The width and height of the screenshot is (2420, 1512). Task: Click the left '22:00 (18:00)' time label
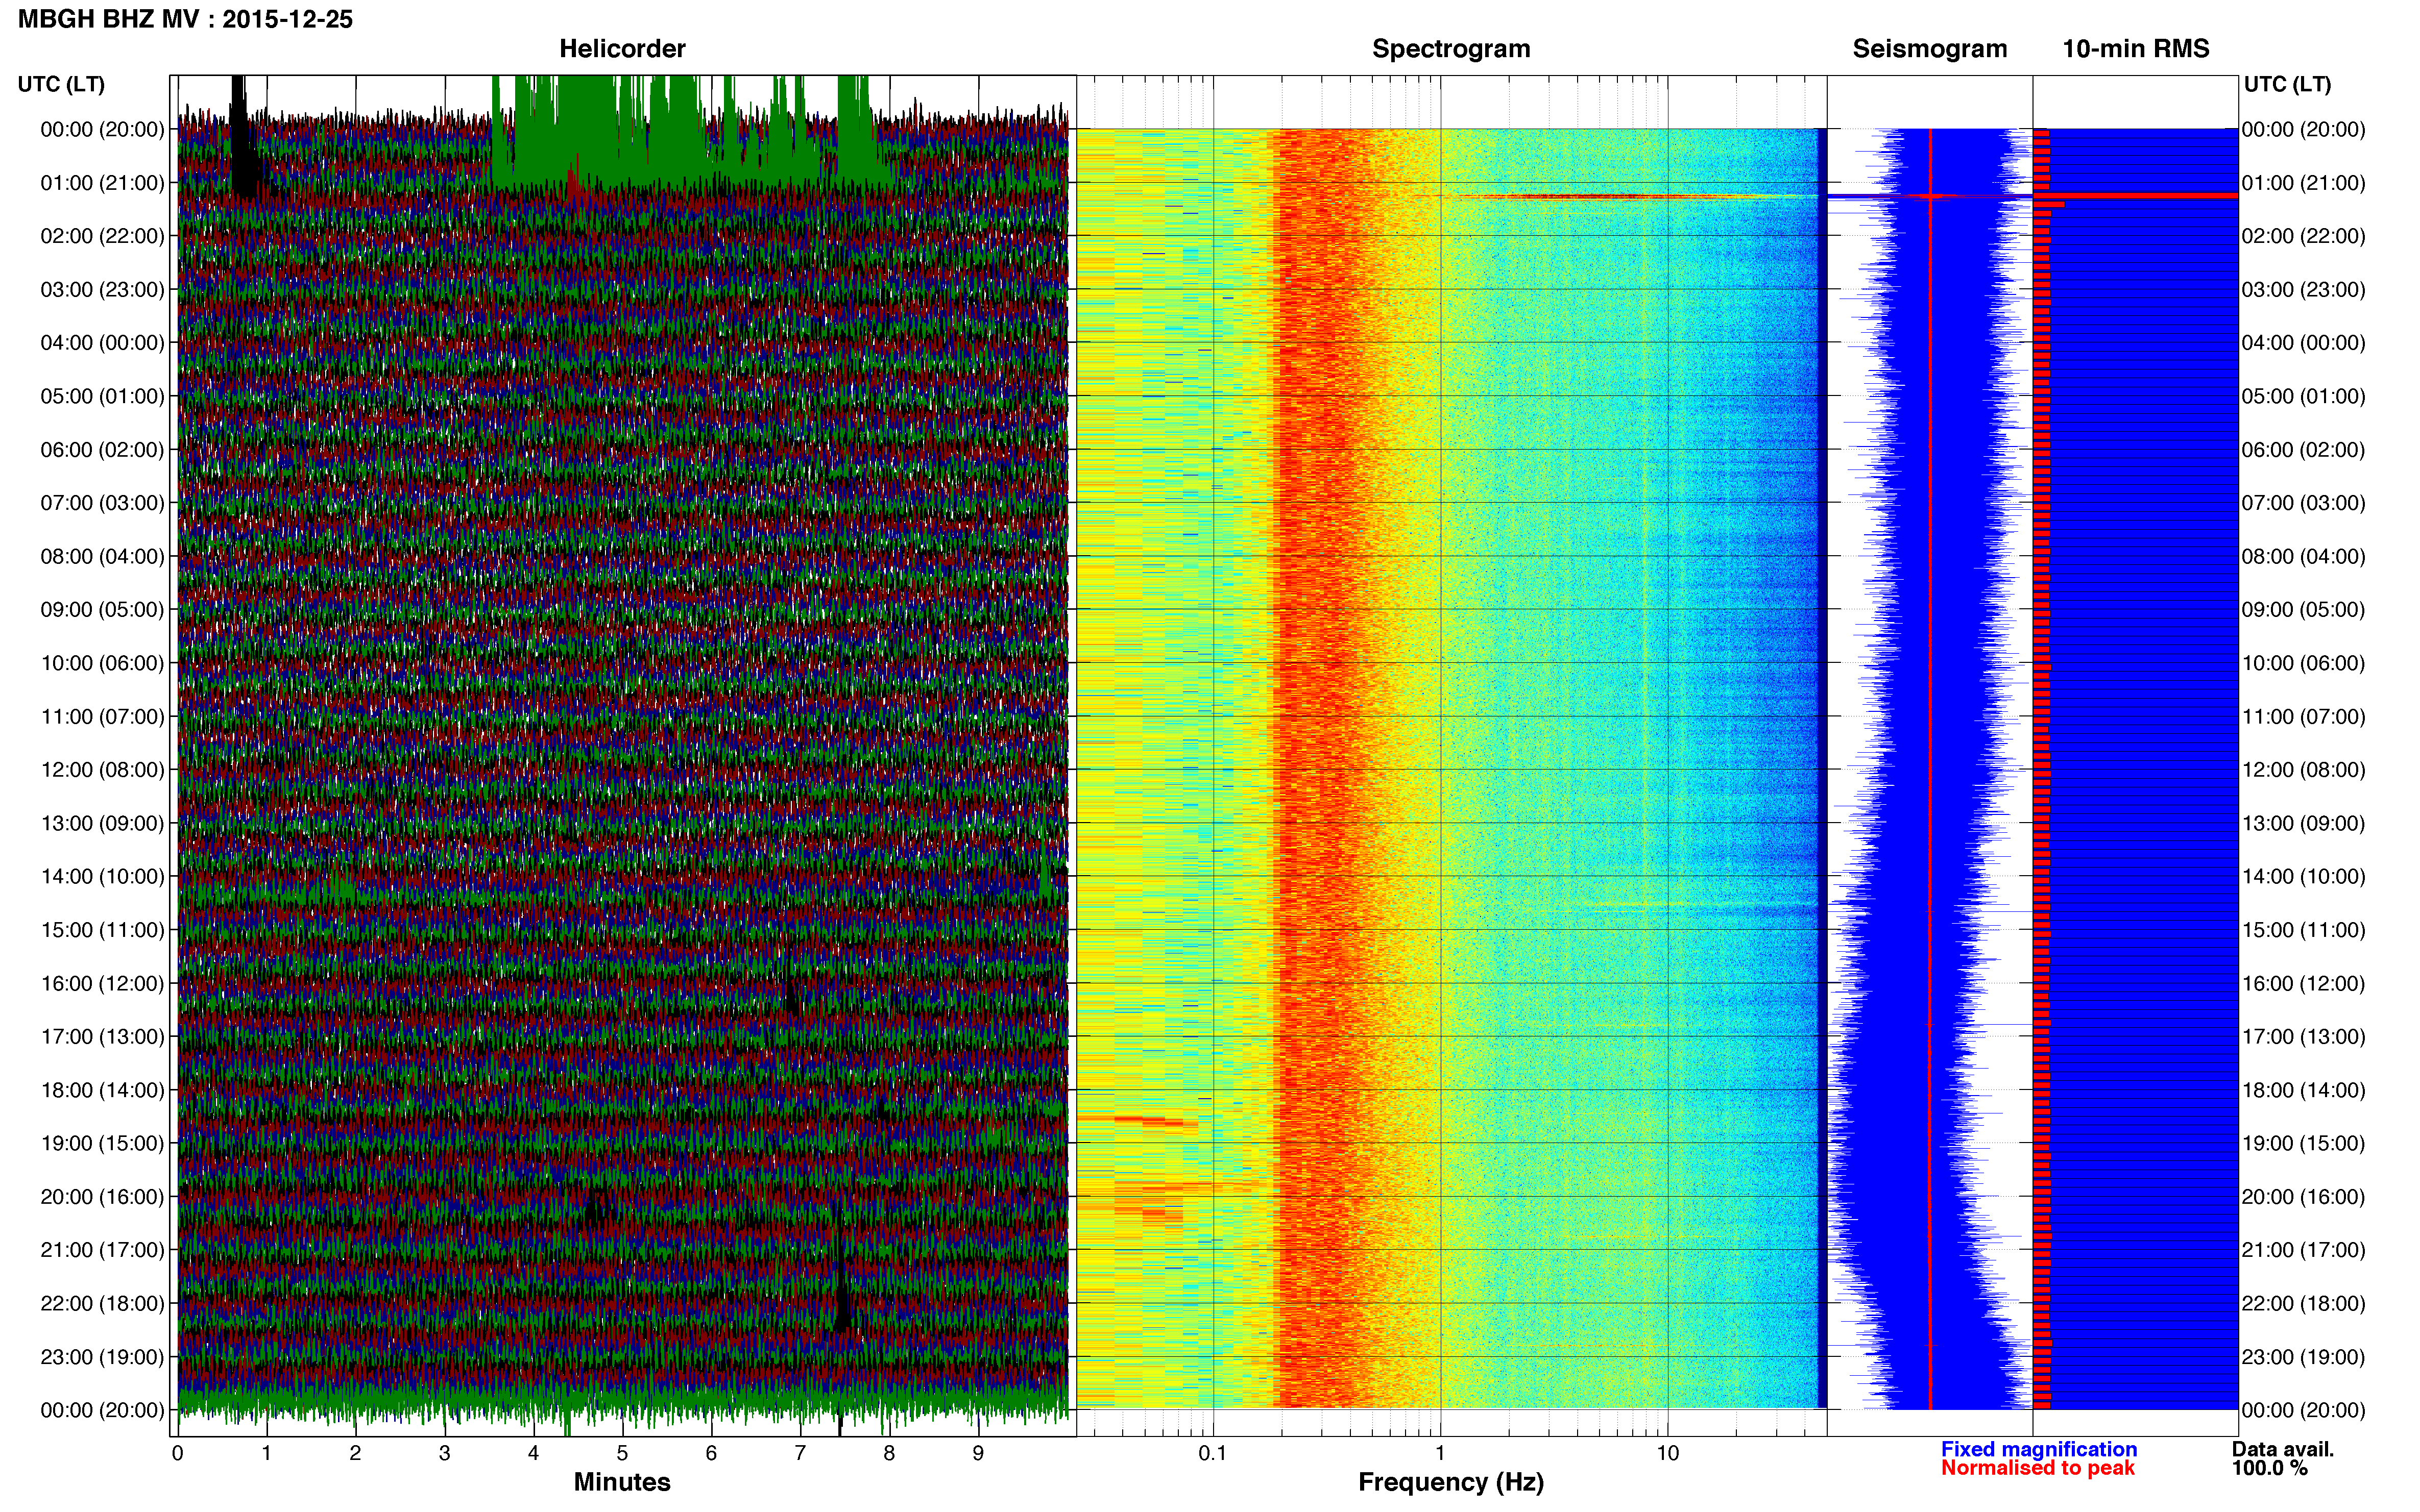(x=102, y=1304)
